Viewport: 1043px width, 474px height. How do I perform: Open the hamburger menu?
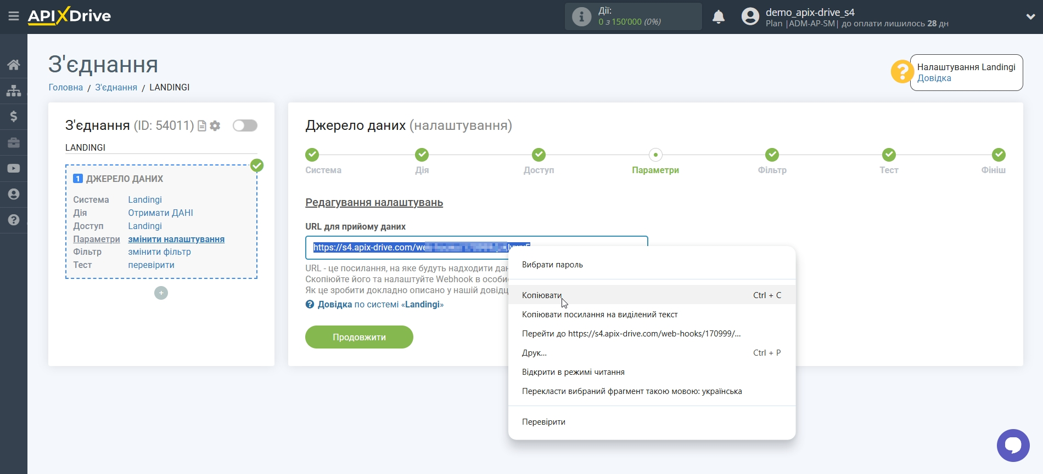click(14, 16)
